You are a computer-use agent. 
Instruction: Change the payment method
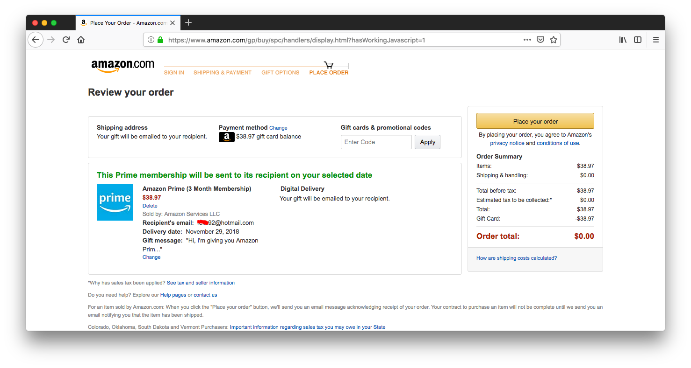point(278,128)
